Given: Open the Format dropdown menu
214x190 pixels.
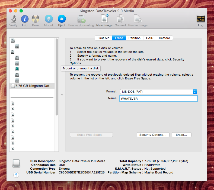Looking at the screenshot, I should 158,92.
